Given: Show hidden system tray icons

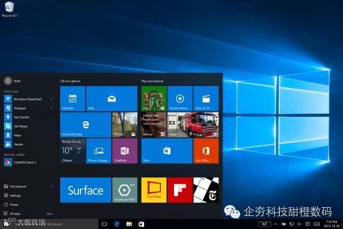Looking at the screenshot, I should click(x=276, y=224).
